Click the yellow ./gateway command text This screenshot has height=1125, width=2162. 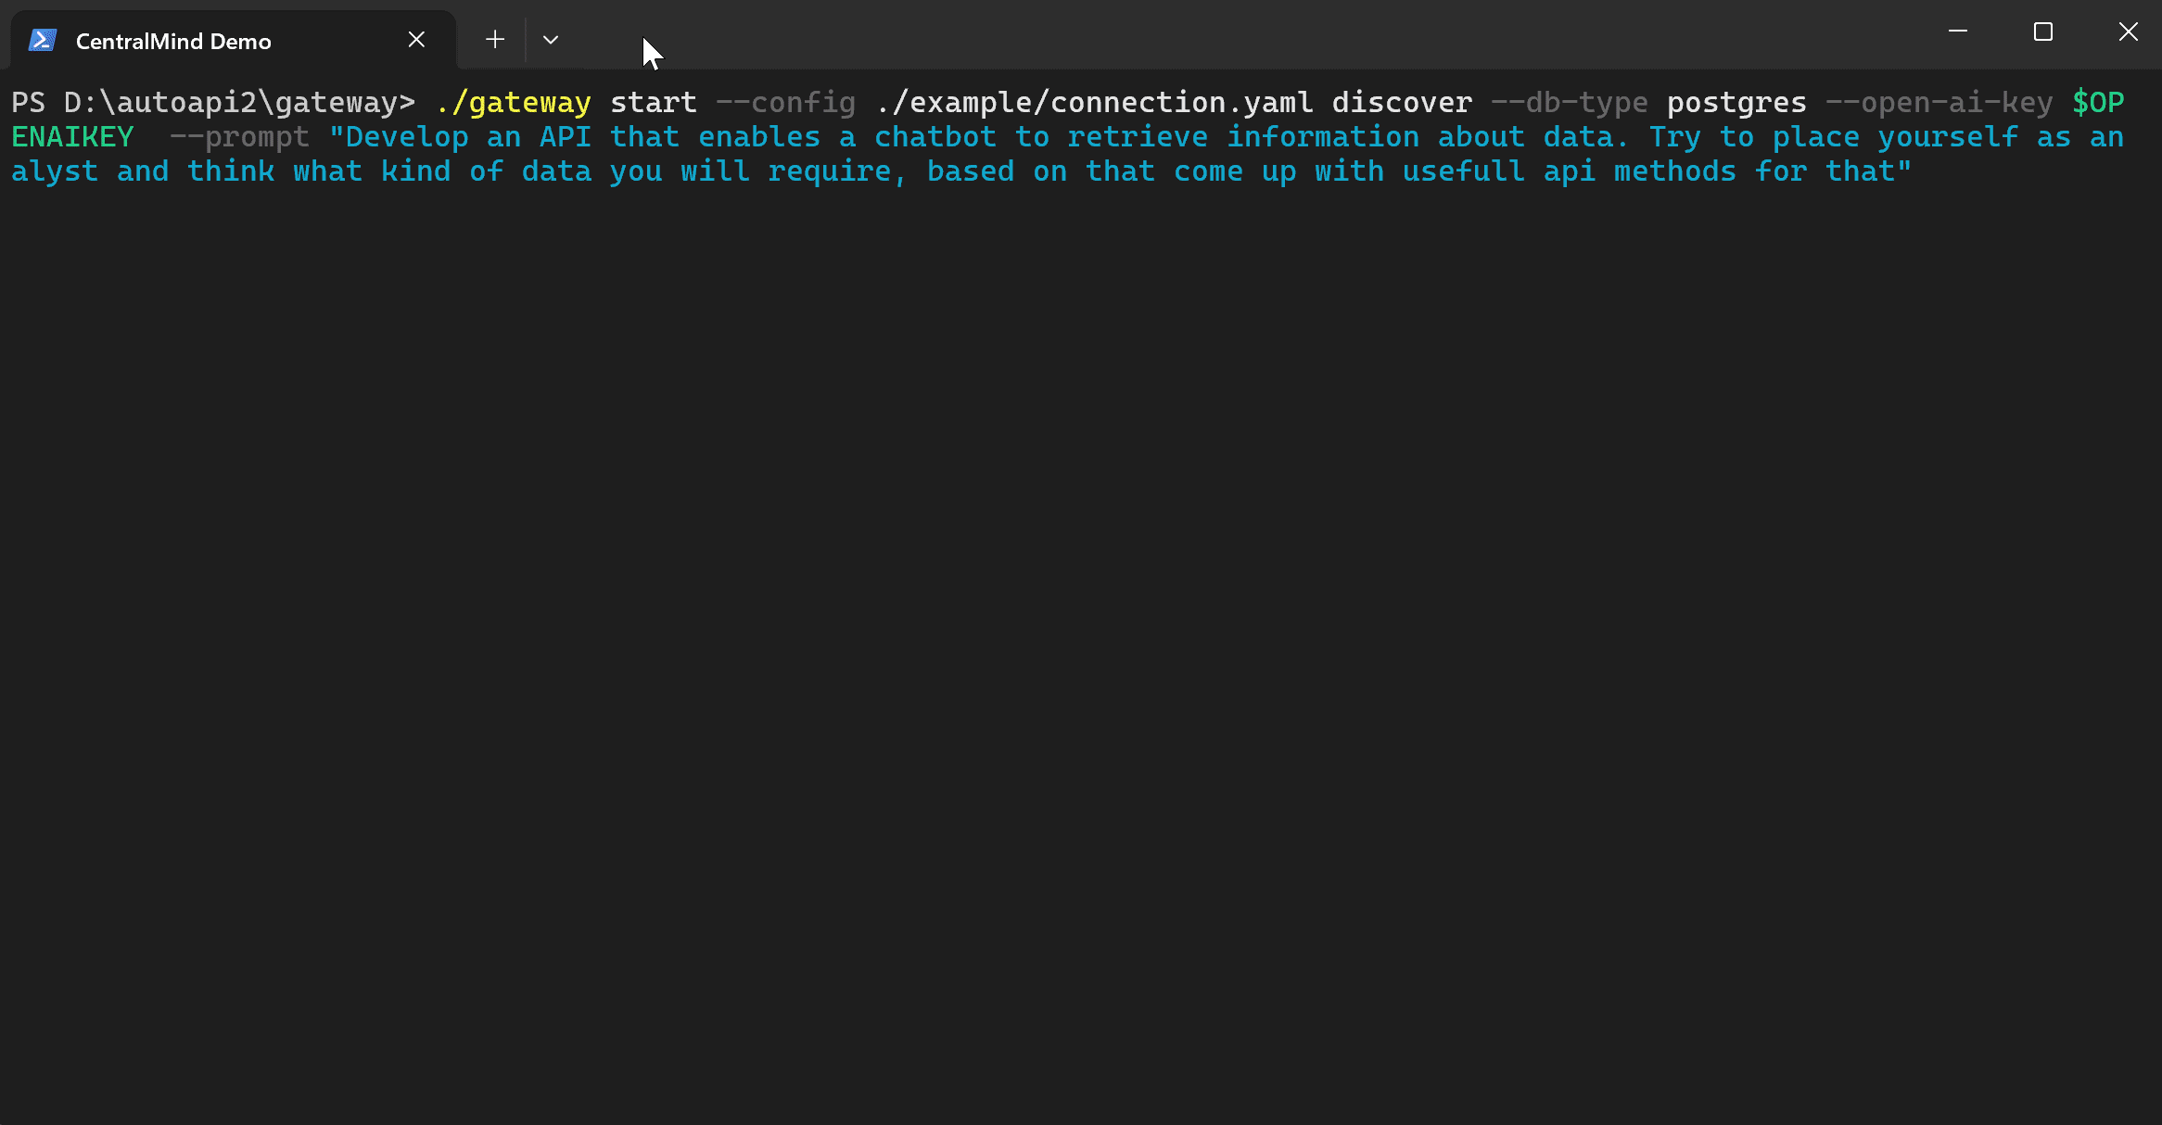[513, 103]
